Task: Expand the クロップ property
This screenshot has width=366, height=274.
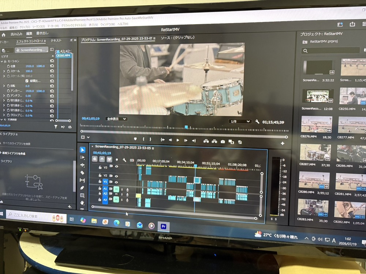Action: tap(4, 115)
